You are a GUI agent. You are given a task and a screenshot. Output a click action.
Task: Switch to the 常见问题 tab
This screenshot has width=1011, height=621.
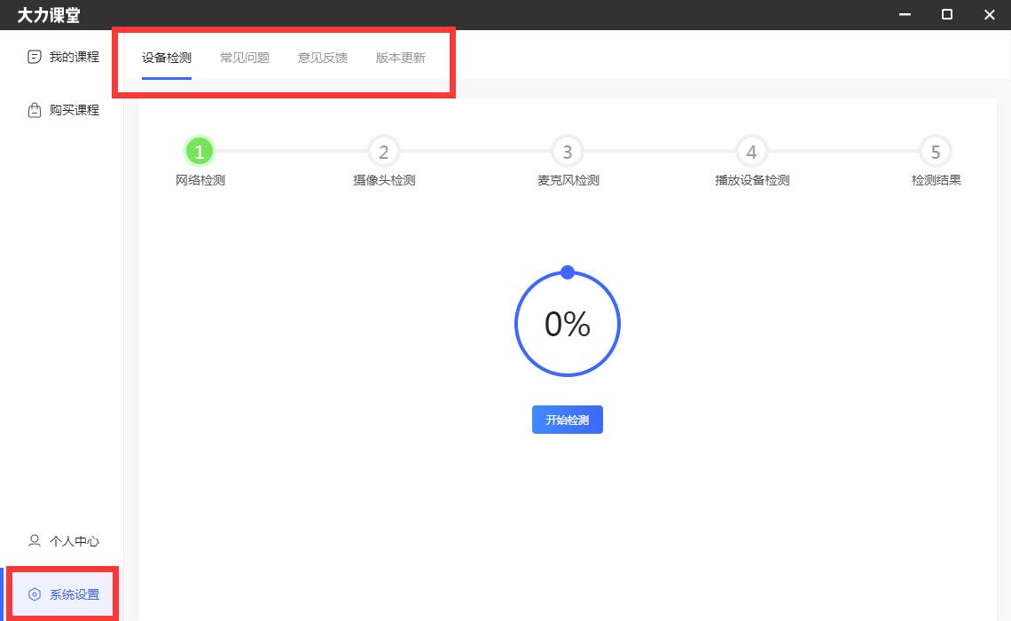[x=244, y=58]
